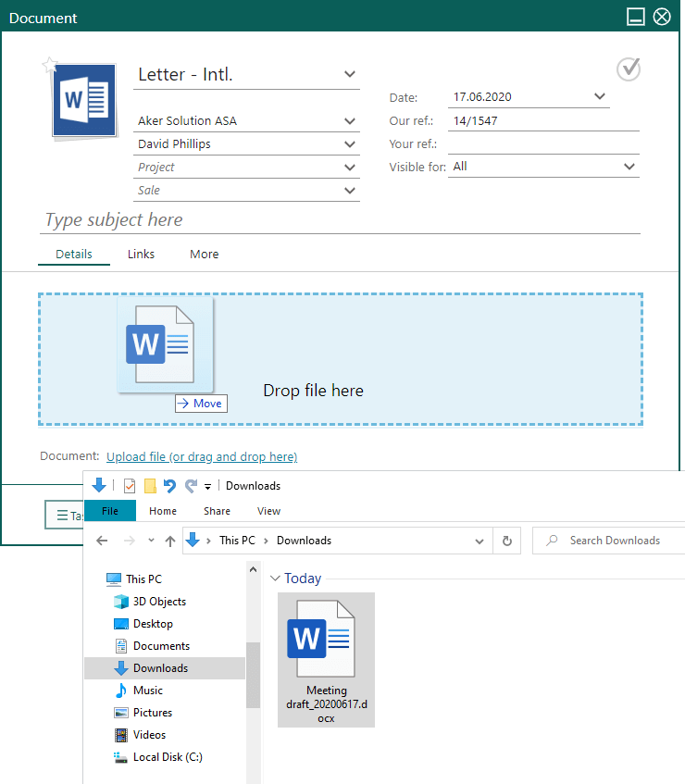Click the address bar folder location icon
The image size is (685, 784).
[x=193, y=540]
